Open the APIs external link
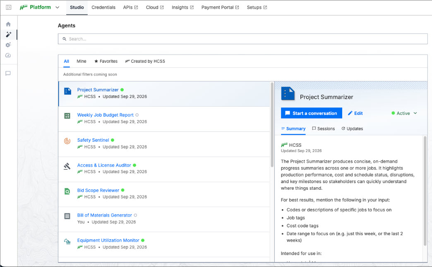The width and height of the screenshot is (432, 267). coord(131,7)
